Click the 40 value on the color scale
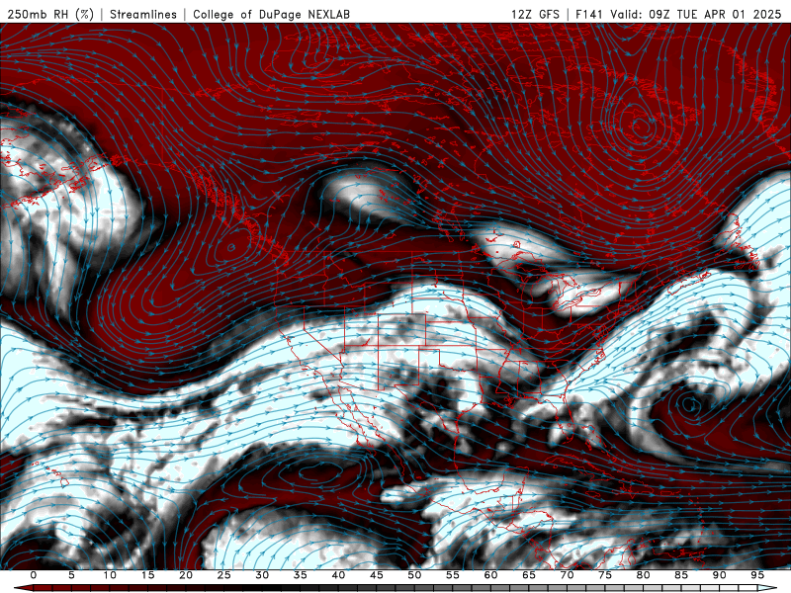 click(338, 575)
